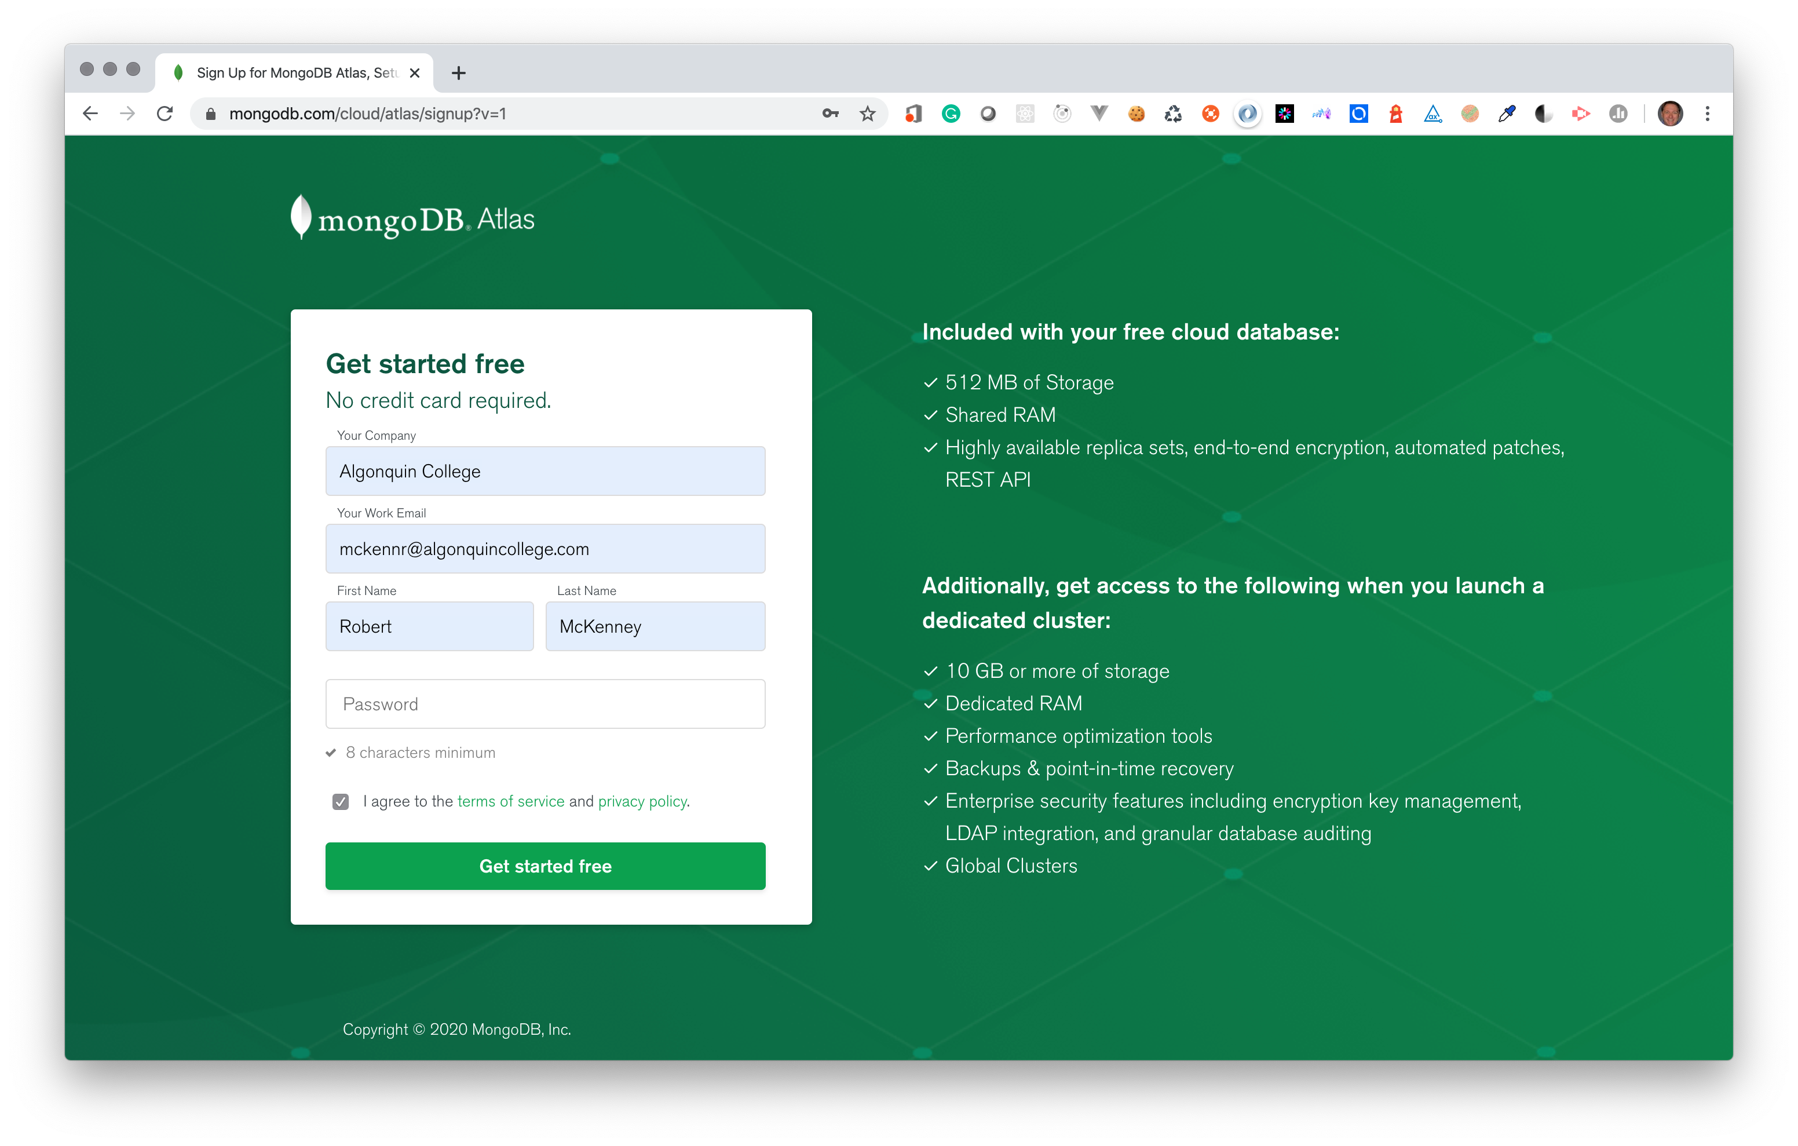Image resolution: width=1798 pixels, height=1146 pixels.
Task: Toggle the dark mode half-circle extension
Action: click(x=1543, y=114)
